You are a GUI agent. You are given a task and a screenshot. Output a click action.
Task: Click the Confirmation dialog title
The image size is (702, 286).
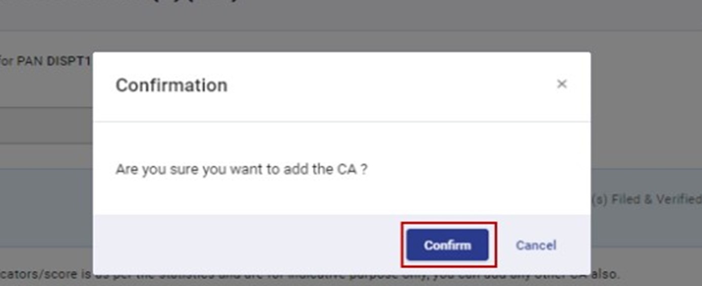click(171, 85)
